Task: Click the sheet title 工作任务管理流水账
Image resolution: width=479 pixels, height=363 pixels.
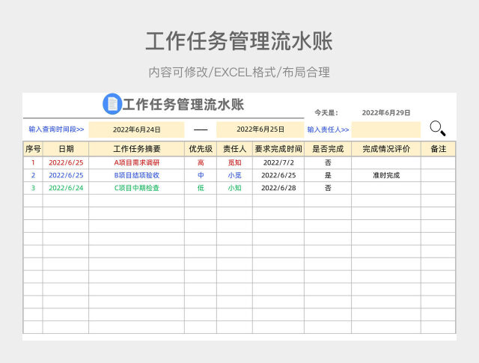Action: click(183, 105)
